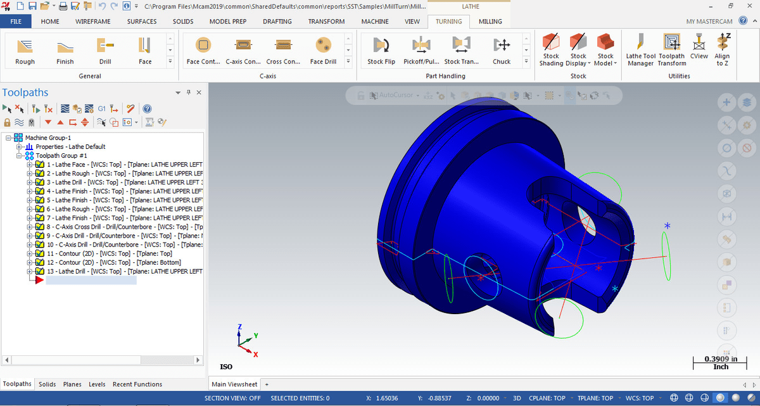
Task: Switch to the WIREFRAME ribbon tab
Action: coord(92,22)
